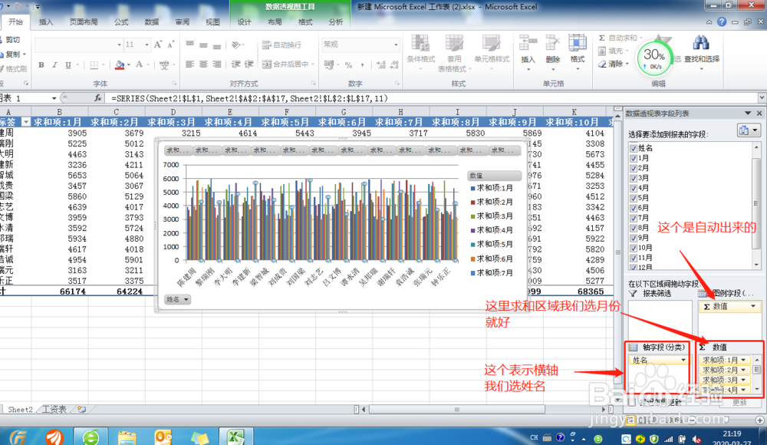
Task: Toggle italic formatting
Action: [x=54, y=64]
